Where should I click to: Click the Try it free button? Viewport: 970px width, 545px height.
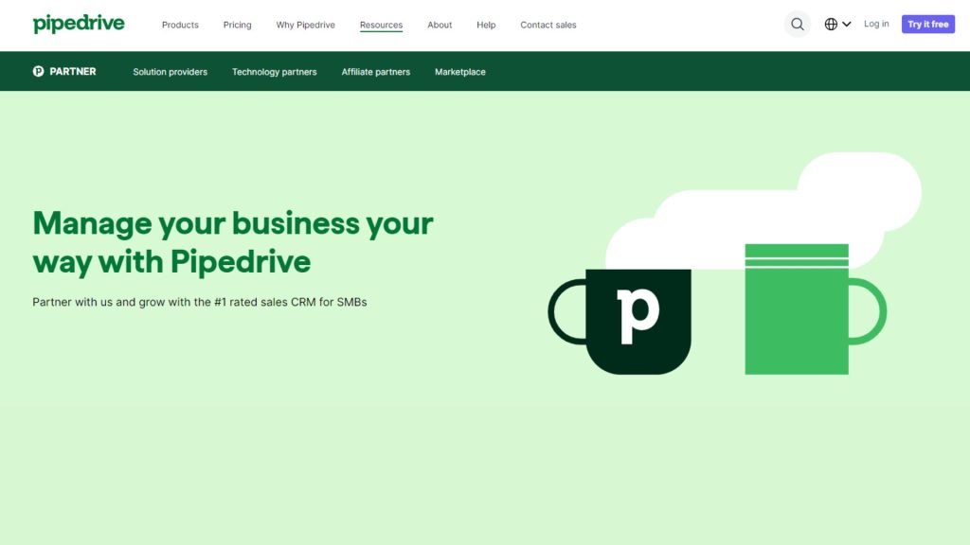coord(928,24)
